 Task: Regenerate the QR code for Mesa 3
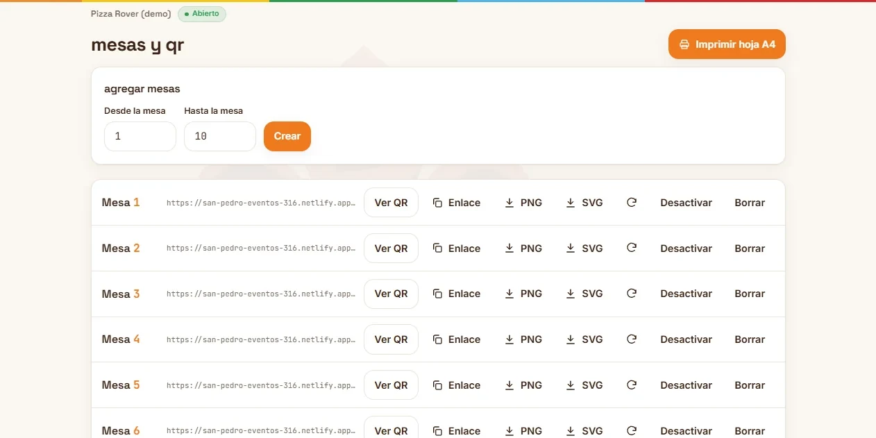[x=632, y=294]
